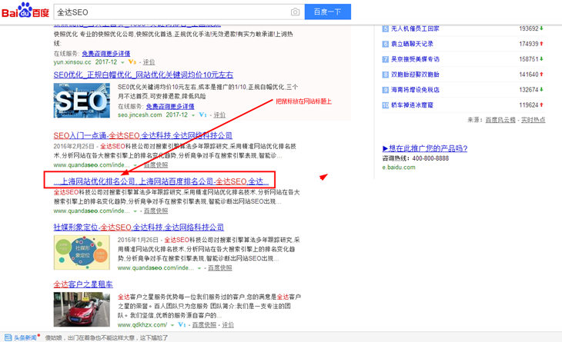Click the Baidu logo
This screenshot has height=342, width=562.
[25, 11]
